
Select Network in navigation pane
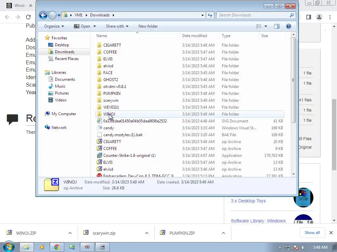[59, 128]
